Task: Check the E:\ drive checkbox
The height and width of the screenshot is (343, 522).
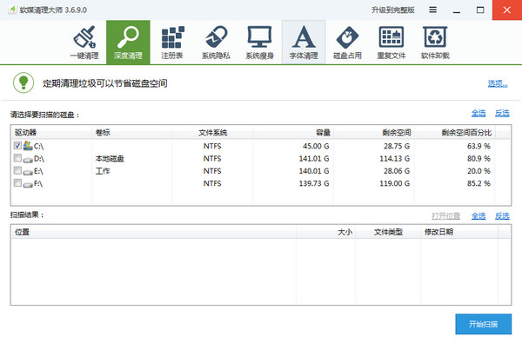Action: (17, 170)
